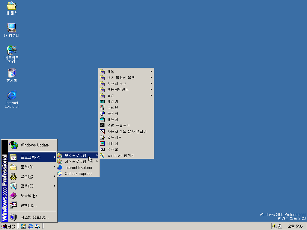This screenshot has height=230, width=307.
Task: Choose 시스템 종료(U)... shut down
Action: (32, 217)
